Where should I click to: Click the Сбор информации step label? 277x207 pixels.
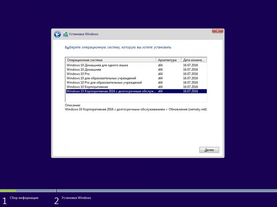[24, 198]
